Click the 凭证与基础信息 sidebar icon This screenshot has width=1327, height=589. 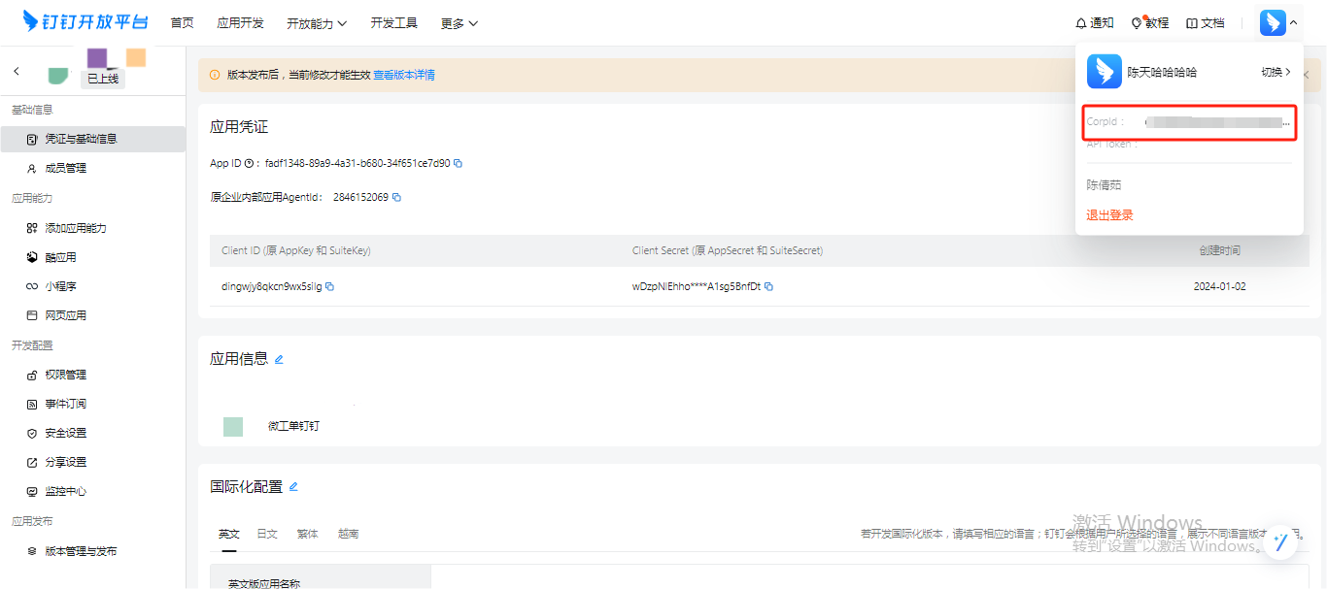click(32, 139)
